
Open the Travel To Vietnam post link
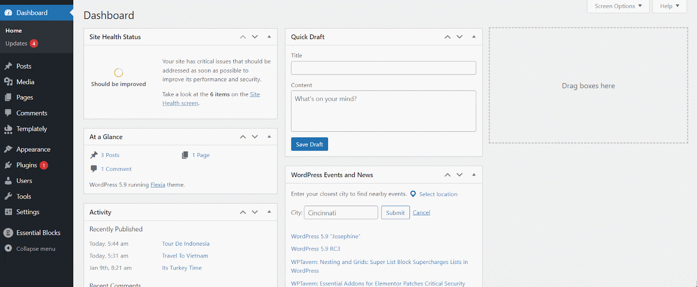point(185,256)
